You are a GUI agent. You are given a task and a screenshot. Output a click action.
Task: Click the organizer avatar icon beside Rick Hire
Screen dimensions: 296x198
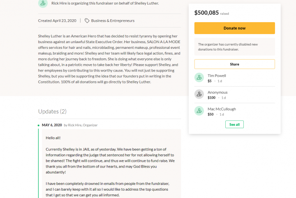click(x=43, y=3)
